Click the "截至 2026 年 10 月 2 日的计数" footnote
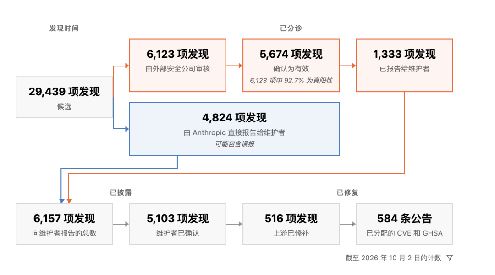 [x=393, y=258]
